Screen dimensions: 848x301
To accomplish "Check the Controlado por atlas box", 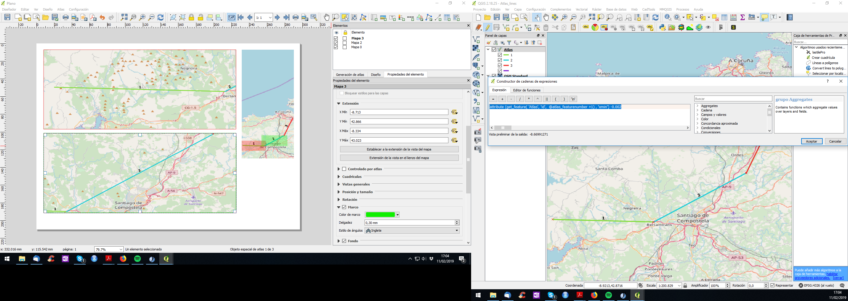I will pos(344,169).
